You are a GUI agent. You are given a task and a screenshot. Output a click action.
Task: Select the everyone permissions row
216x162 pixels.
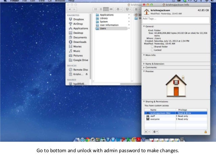click(176, 119)
